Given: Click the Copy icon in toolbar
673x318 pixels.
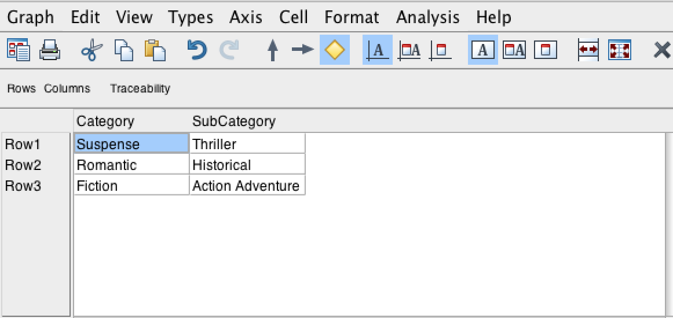Looking at the screenshot, I should (x=123, y=50).
